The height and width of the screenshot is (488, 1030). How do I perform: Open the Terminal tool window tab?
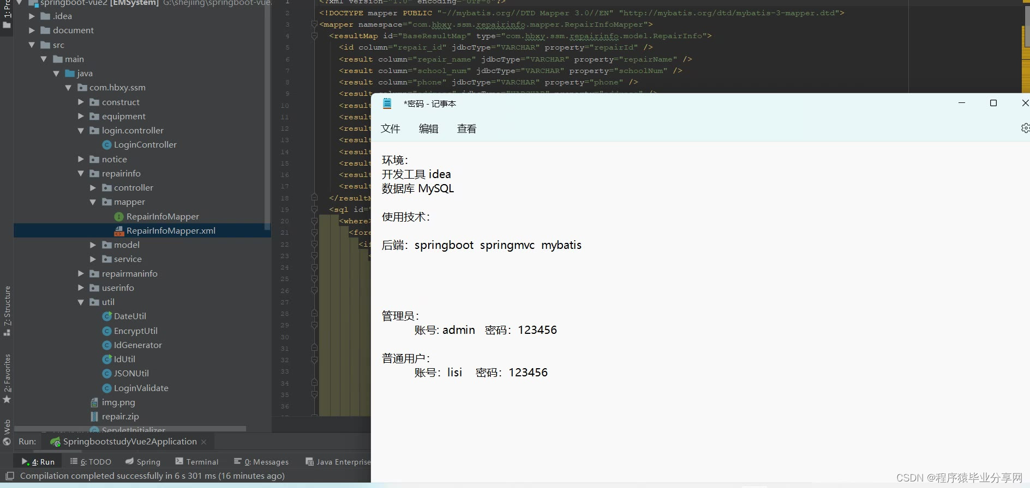[x=197, y=462]
